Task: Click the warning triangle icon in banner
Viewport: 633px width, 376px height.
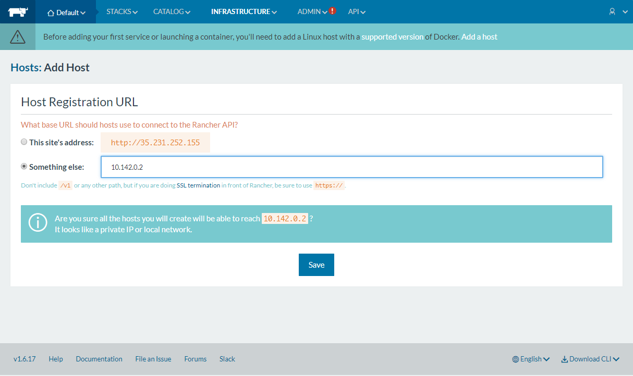Action: [18, 36]
